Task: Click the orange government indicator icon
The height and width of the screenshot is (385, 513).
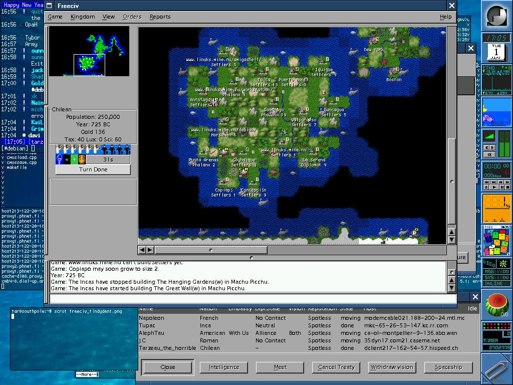Action: click(x=82, y=159)
